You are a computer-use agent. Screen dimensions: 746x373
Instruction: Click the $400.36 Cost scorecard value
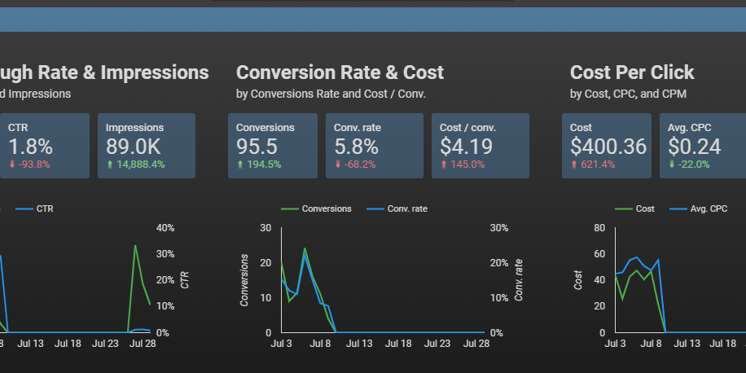tap(608, 147)
